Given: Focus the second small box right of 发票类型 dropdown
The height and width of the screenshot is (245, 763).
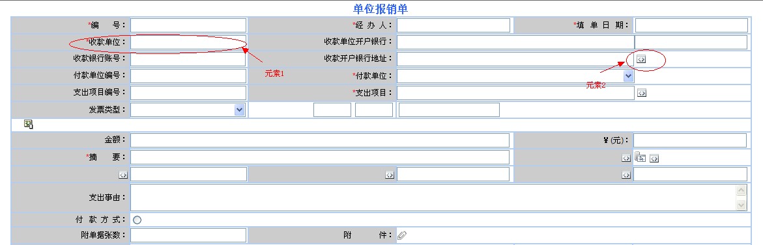Looking at the screenshot, I should (374, 110).
